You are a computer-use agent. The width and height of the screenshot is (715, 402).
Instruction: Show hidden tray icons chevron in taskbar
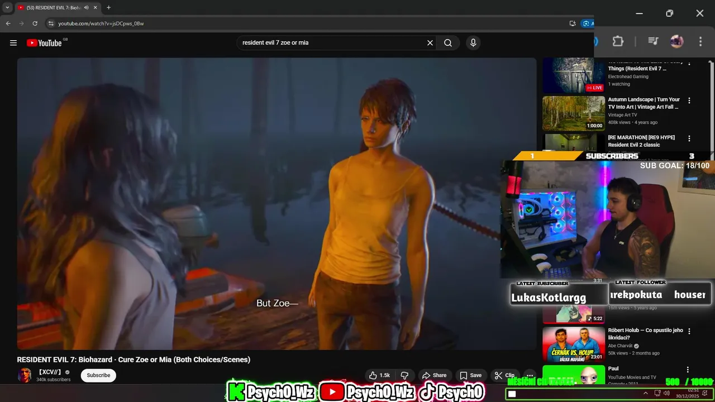tap(646, 393)
